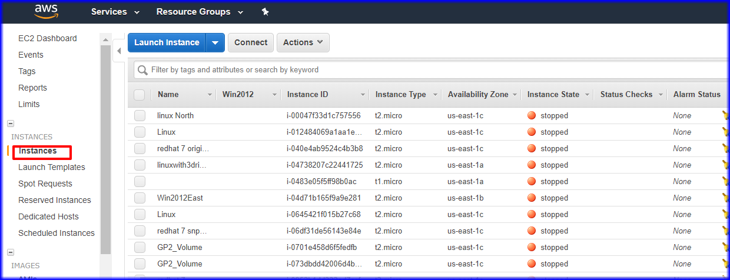This screenshot has height=280, width=730.
Task: Click the AWS logo home icon
Action: (x=46, y=12)
